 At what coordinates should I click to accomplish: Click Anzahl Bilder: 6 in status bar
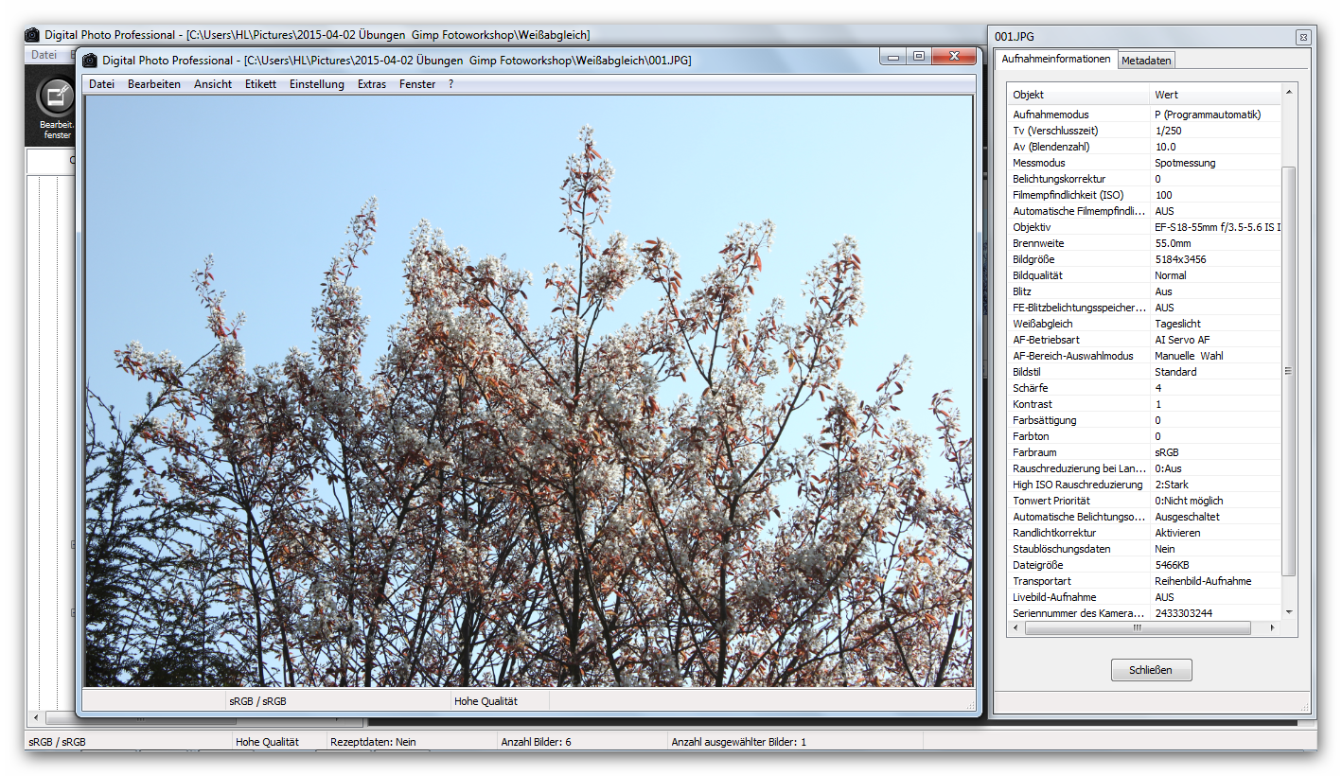[x=536, y=742]
